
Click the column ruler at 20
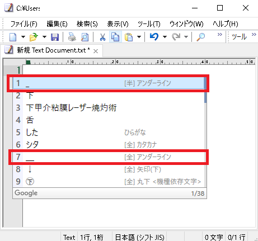click(115, 62)
